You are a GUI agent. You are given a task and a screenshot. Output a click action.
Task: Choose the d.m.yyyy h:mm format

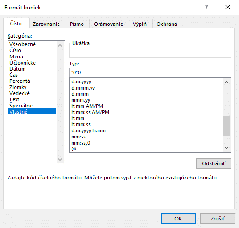[x=88, y=130]
